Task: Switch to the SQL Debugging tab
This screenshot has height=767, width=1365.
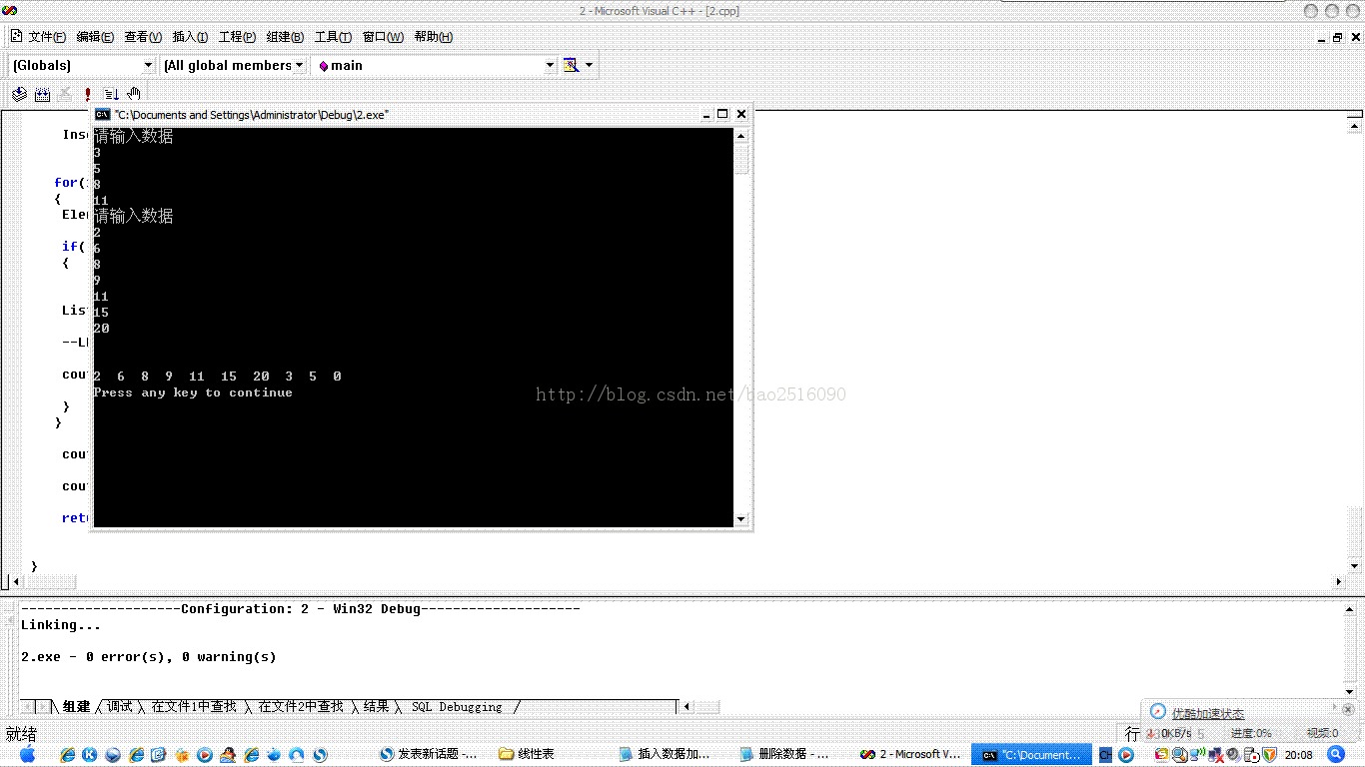Action: pos(457,707)
